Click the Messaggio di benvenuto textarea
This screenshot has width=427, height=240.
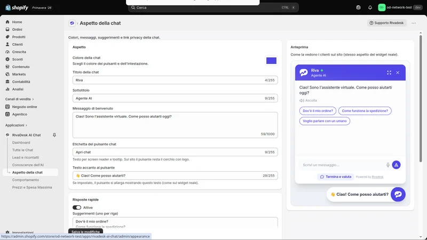[x=175, y=125]
